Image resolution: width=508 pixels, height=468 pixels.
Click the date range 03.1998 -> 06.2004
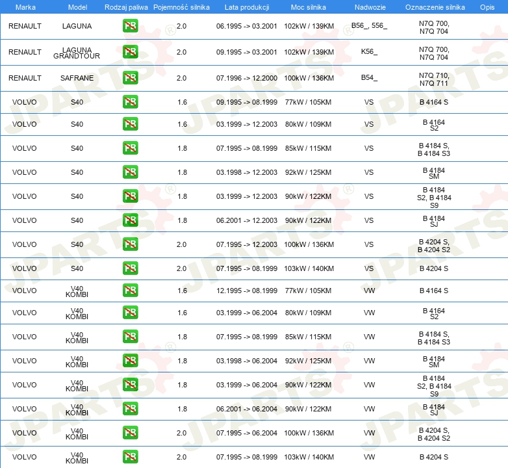tap(247, 361)
